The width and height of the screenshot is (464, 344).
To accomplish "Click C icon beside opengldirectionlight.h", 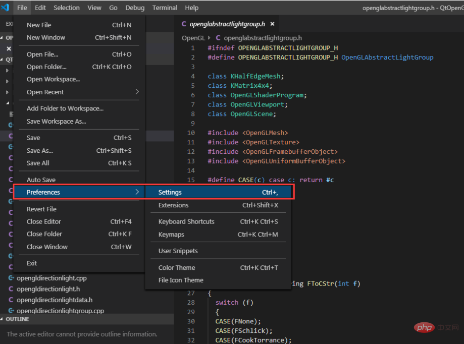I will click(11, 289).
